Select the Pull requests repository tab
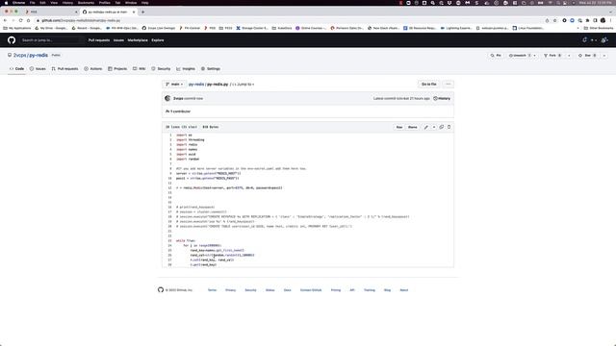 (64, 68)
